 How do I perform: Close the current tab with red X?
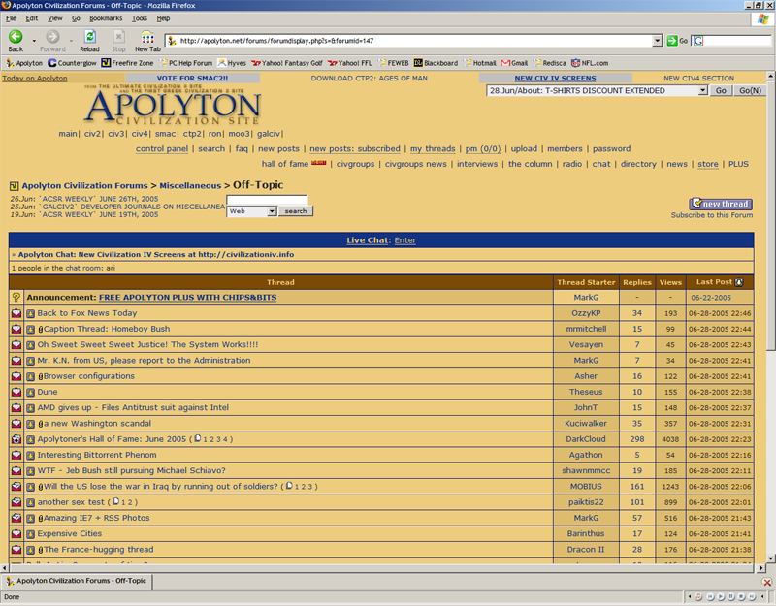point(766,582)
